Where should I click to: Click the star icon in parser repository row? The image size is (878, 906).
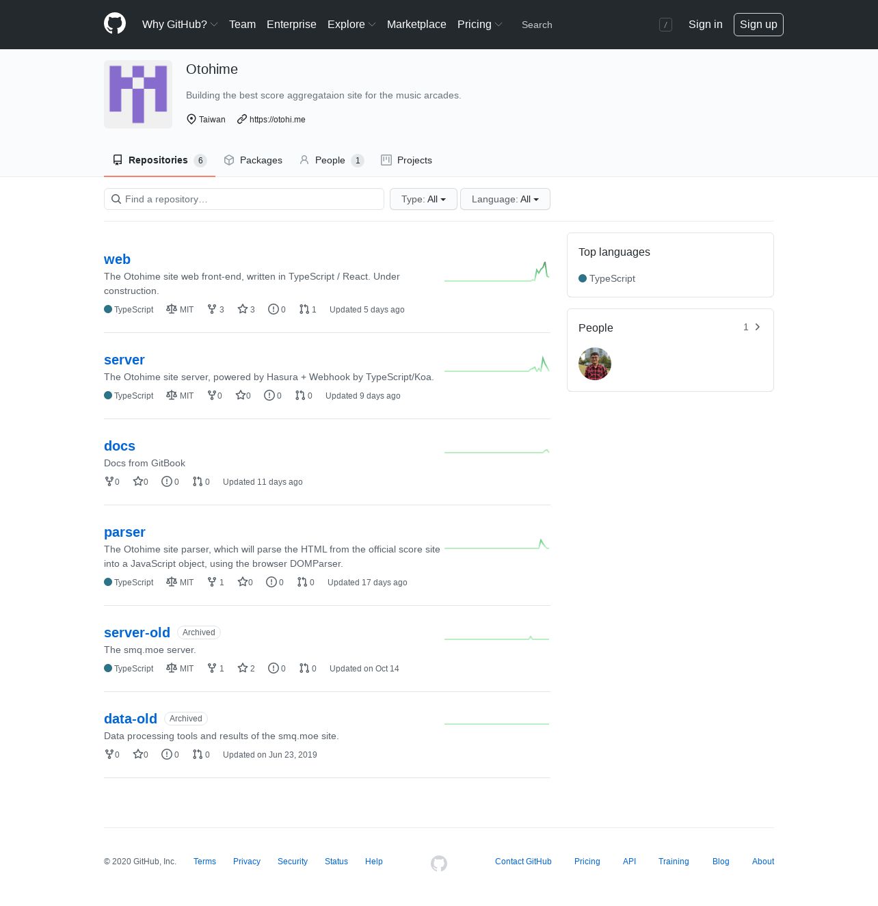(242, 582)
